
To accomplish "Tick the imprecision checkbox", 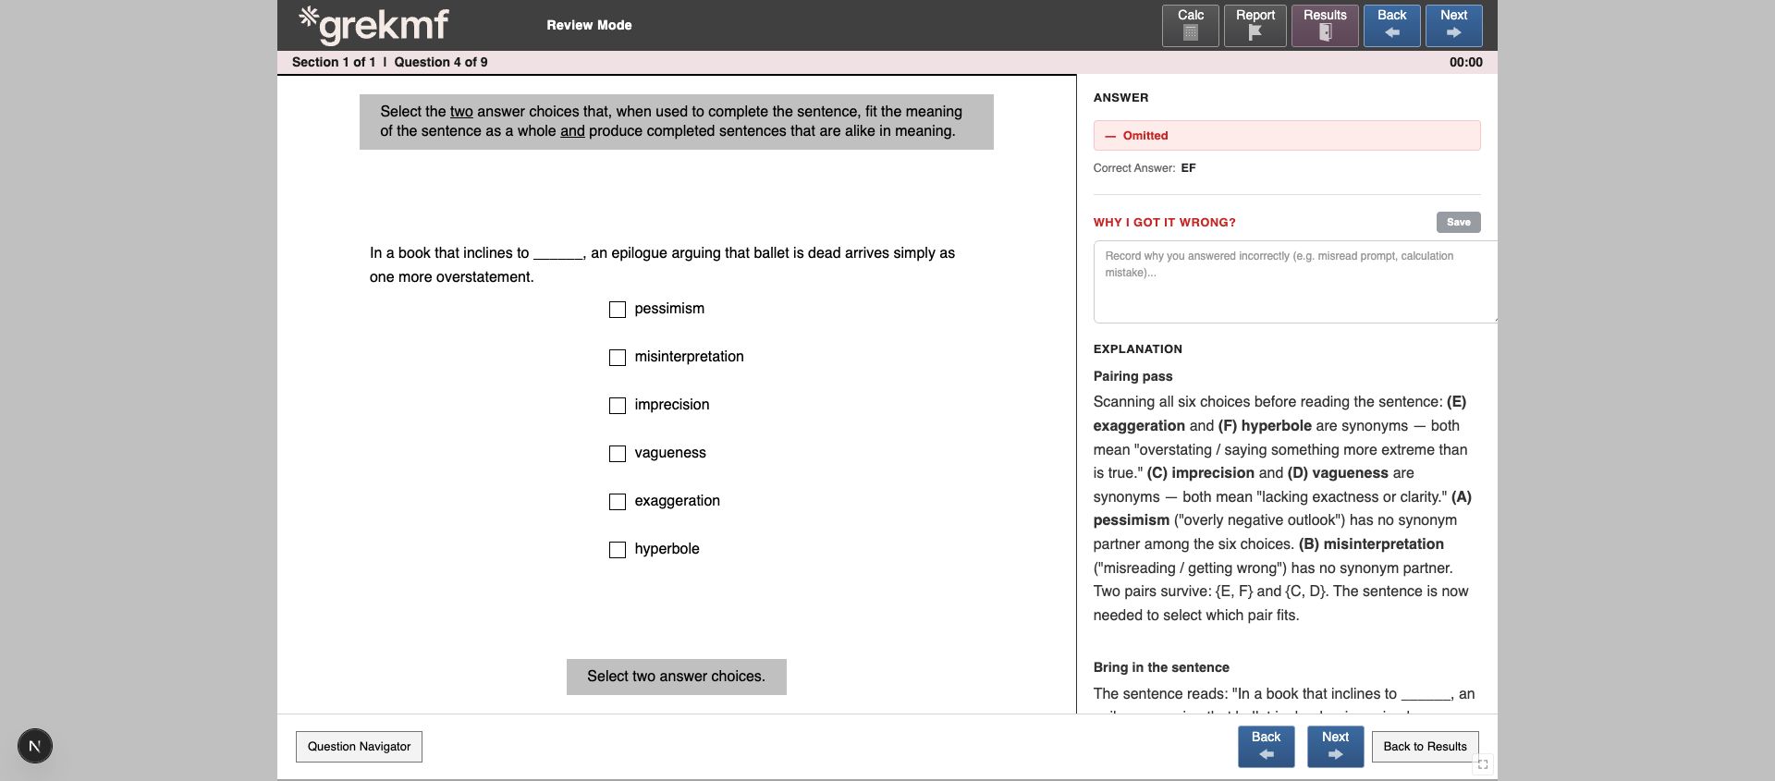I will pos(618,406).
